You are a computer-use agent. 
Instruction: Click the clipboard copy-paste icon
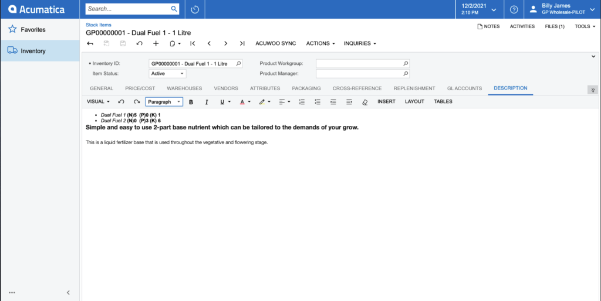point(173,43)
